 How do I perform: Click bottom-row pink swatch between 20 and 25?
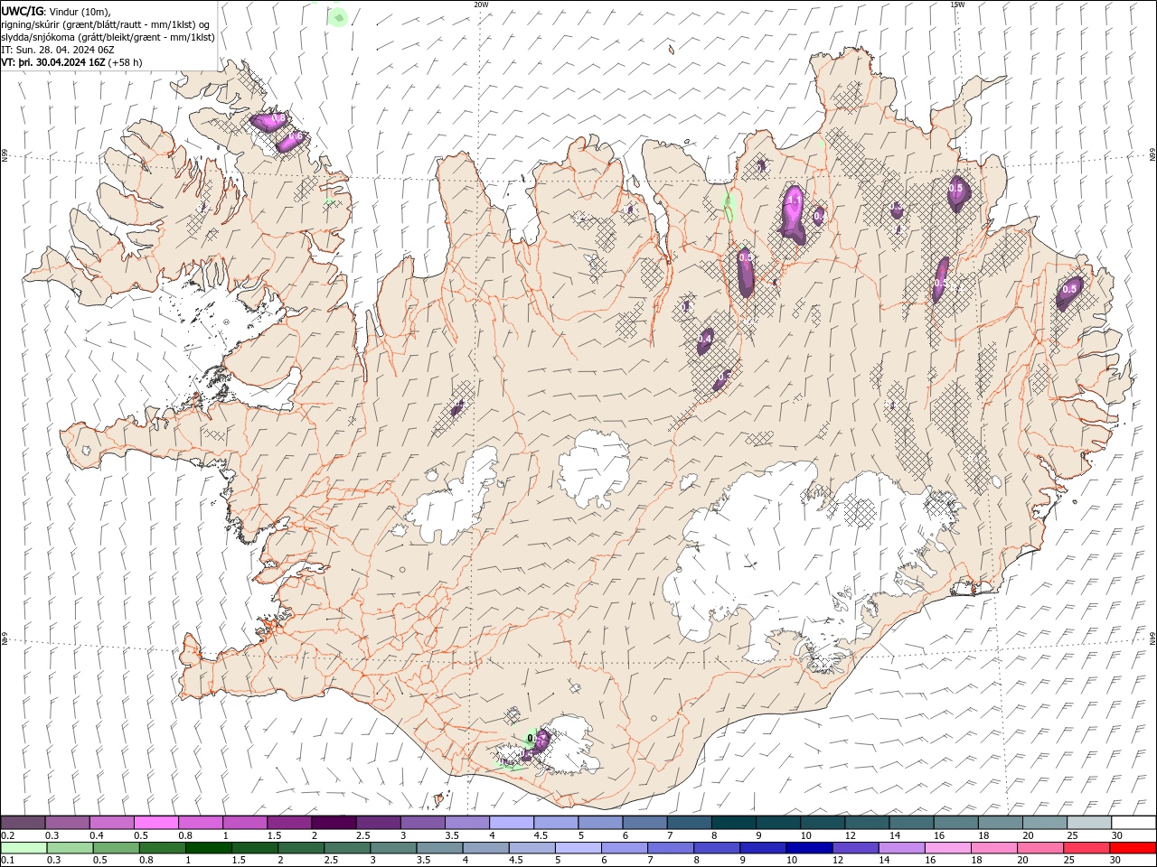(1039, 848)
